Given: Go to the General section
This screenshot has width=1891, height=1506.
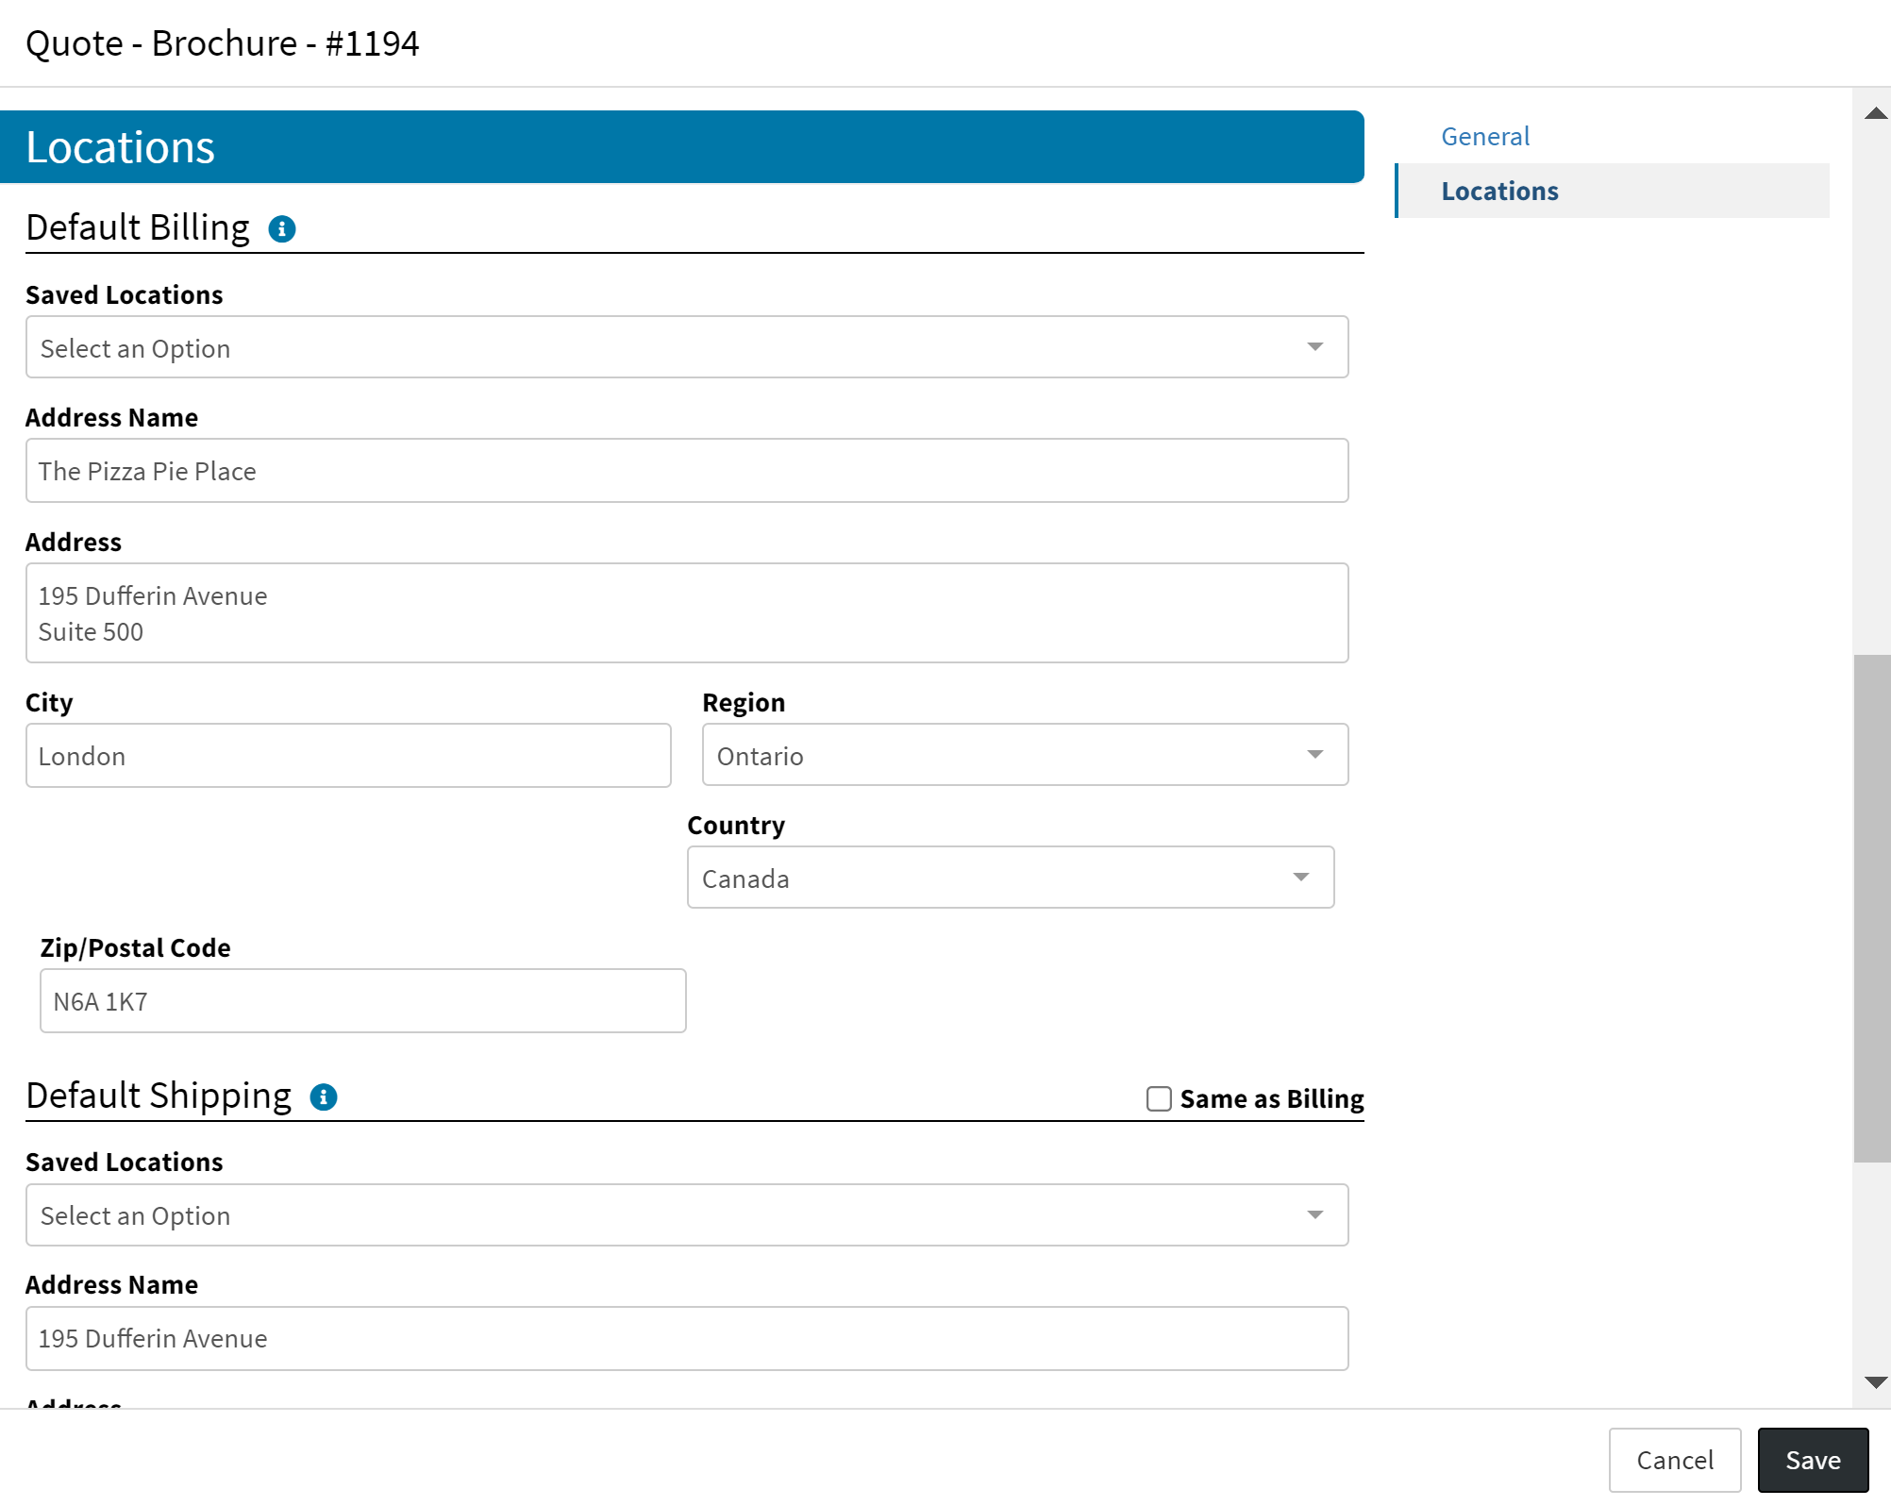Looking at the screenshot, I should [x=1484, y=137].
